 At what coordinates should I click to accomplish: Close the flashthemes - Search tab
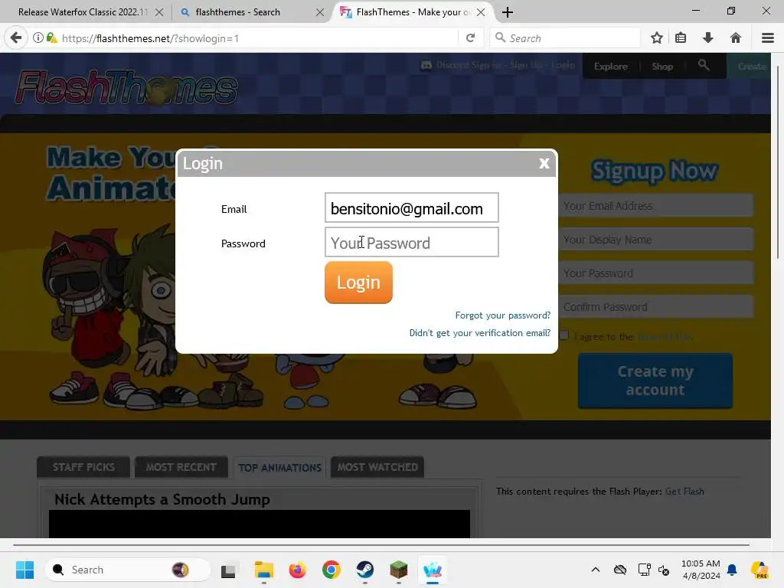coord(320,12)
